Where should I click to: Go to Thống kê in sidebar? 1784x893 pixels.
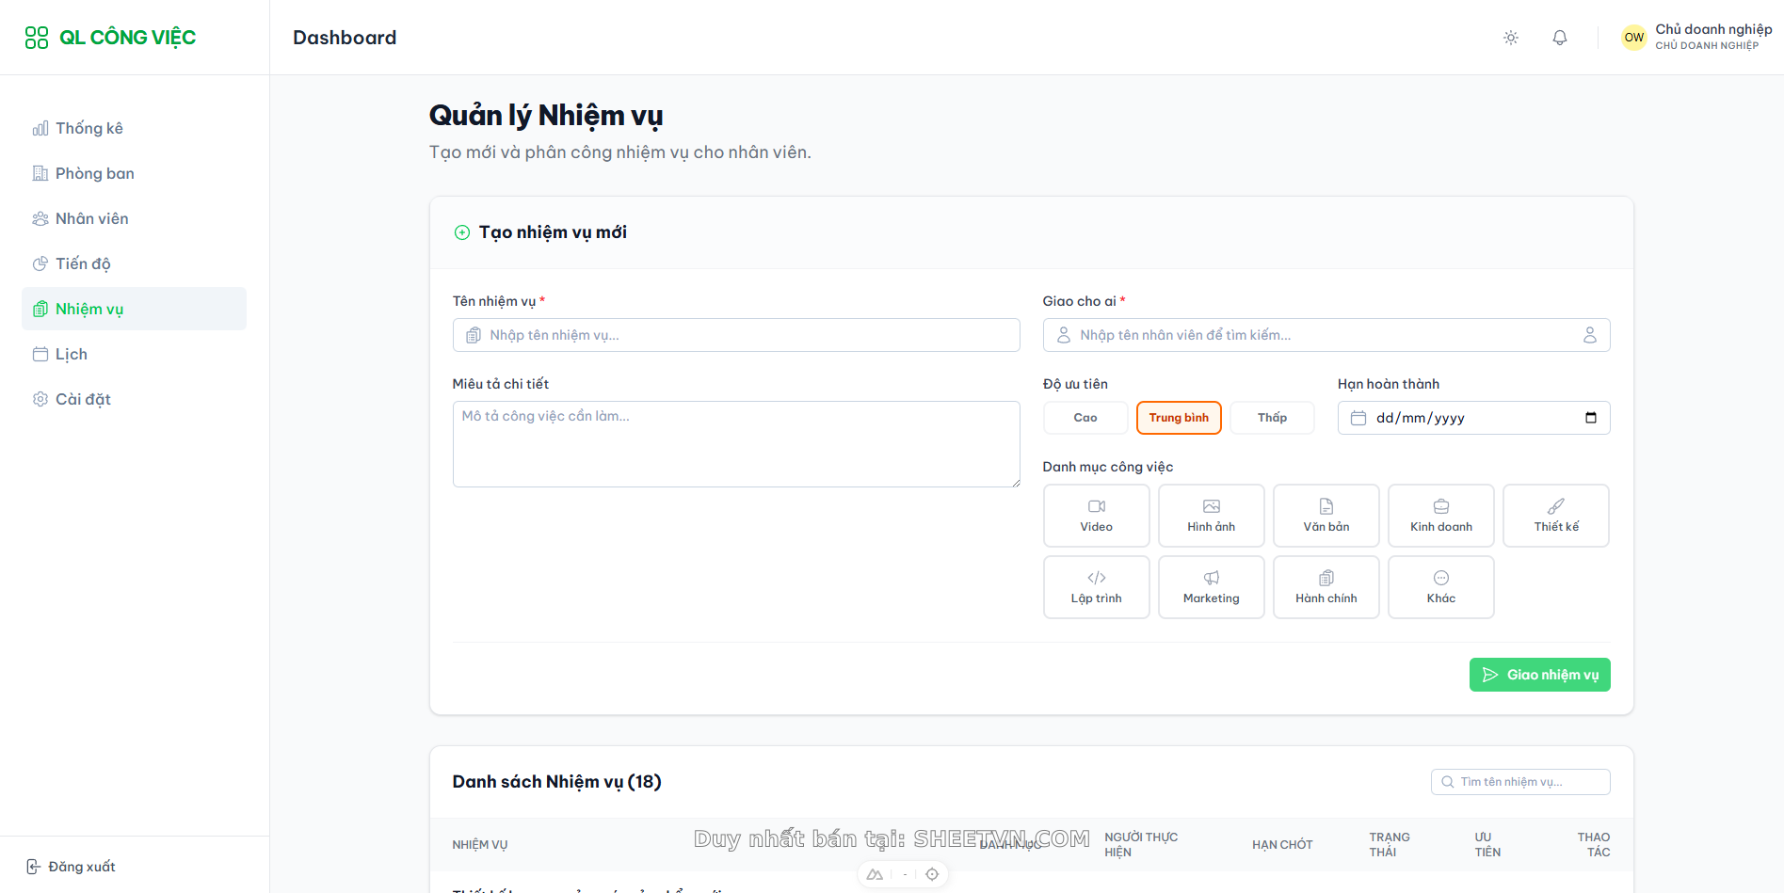[88, 128]
